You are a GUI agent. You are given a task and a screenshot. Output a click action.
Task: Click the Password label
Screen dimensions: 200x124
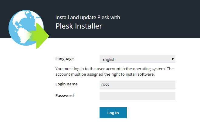(x=64, y=95)
